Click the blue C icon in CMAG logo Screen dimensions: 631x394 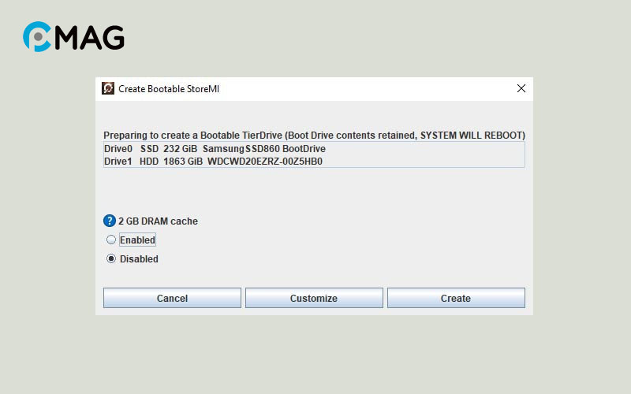coord(37,36)
